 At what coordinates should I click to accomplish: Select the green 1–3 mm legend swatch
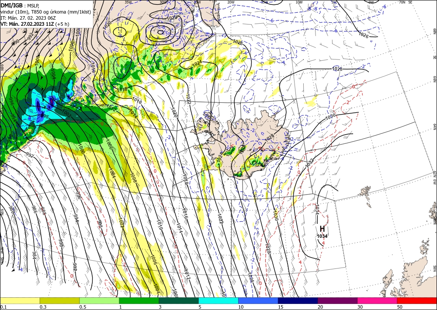coord(139,300)
